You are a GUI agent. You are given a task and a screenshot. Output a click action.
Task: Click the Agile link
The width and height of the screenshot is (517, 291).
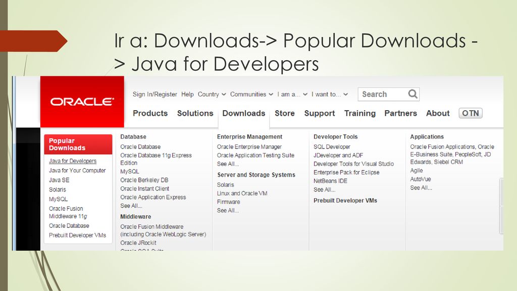(417, 171)
